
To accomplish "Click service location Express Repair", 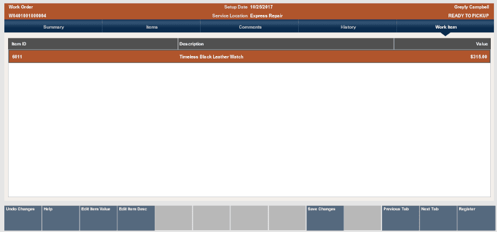I will (267, 16).
